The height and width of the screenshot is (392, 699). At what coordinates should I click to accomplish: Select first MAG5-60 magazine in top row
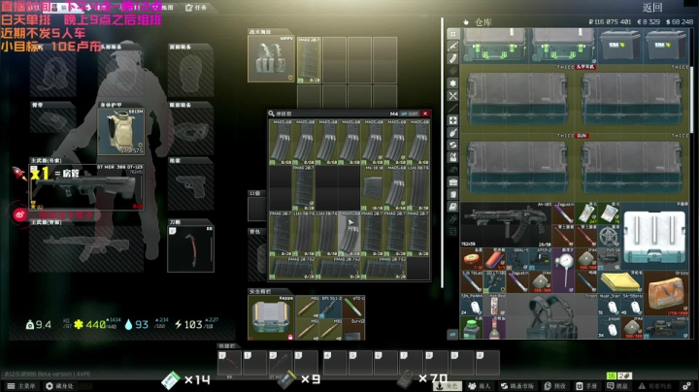coord(281,142)
